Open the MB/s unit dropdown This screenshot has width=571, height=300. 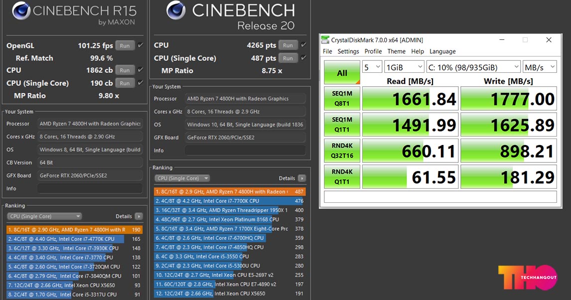(x=540, y=67)
